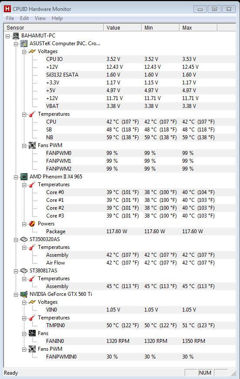Click the ST380817AS hard drive icon
The height and width of the screenshot is (379, 240).
coord(24,271)
